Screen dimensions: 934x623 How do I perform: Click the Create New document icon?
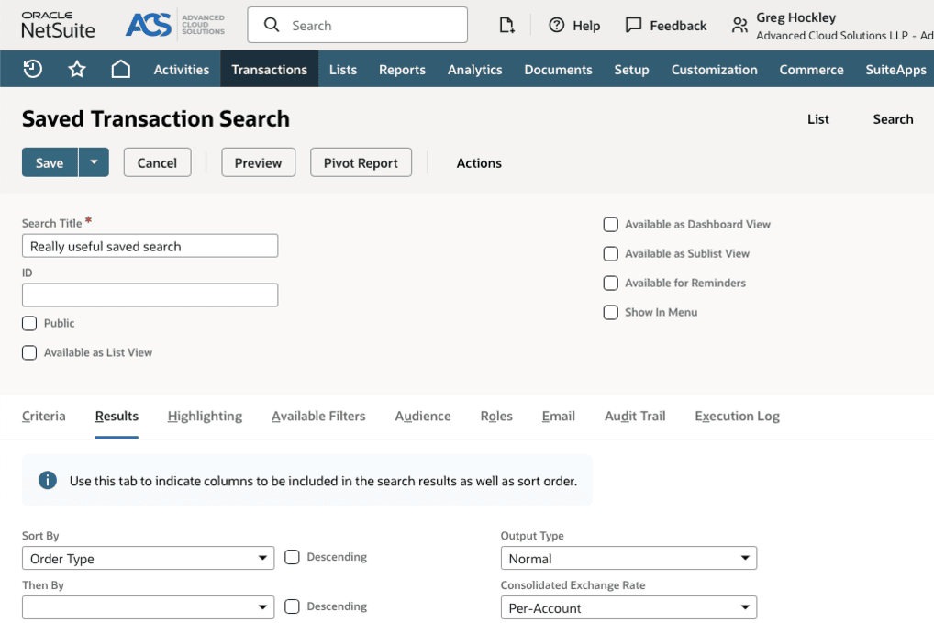tap(506, 25)
